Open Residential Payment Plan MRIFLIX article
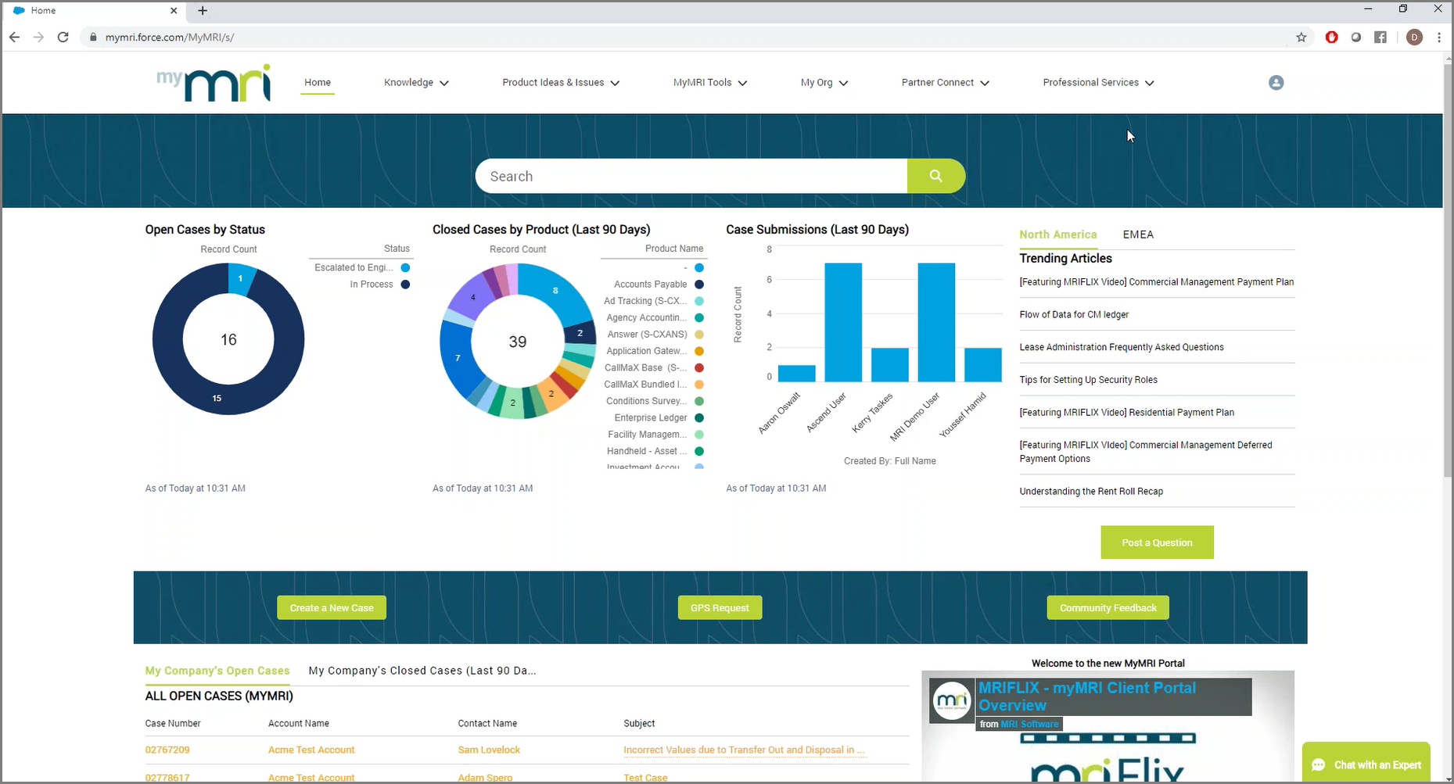This screenshot has width=1454, height=784. pos(1126,413)
